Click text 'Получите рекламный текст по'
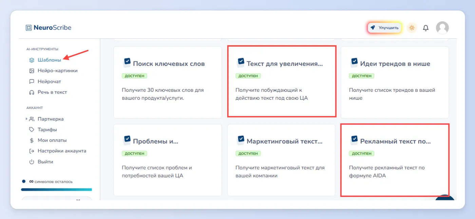This screenshot has width=475, height=219. tap(387, 167)
